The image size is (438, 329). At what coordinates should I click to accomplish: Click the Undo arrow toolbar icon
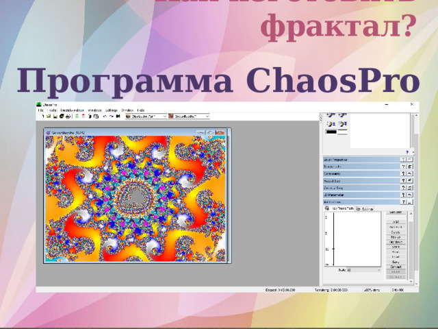105,116
